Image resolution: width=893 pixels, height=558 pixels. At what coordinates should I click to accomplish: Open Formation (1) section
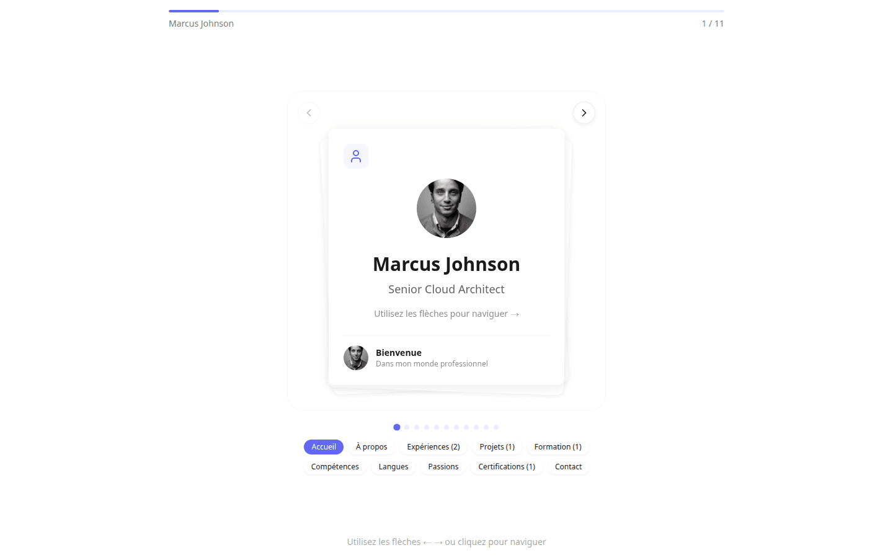point(558,447)
